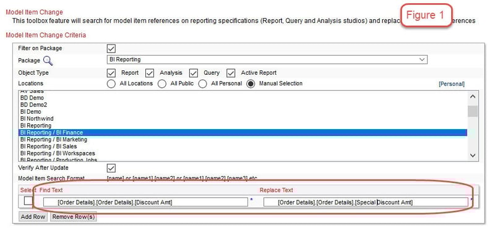495x230 pixels.
Task: Click the locations list scrollbar thumb
Action: coord(473,111)
